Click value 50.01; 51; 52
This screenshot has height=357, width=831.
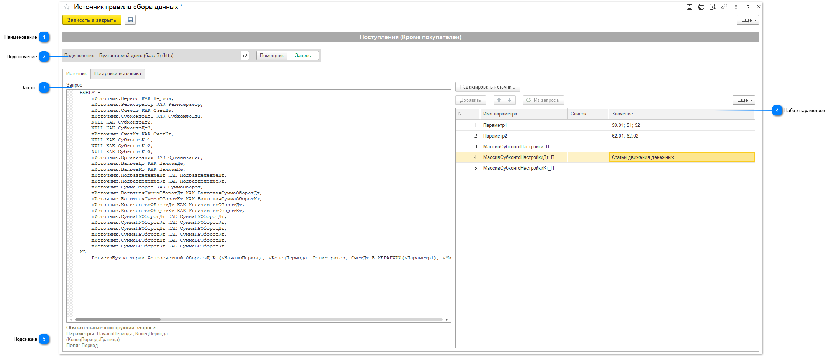[x=626, y=125]
